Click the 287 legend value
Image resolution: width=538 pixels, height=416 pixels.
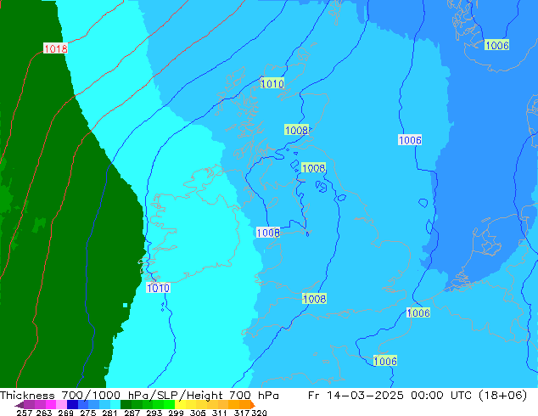point(132,413)
